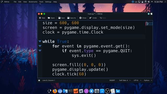Click the 'clock.tick(60)' line
167x94 pixels.
click(x=69, y=74)
